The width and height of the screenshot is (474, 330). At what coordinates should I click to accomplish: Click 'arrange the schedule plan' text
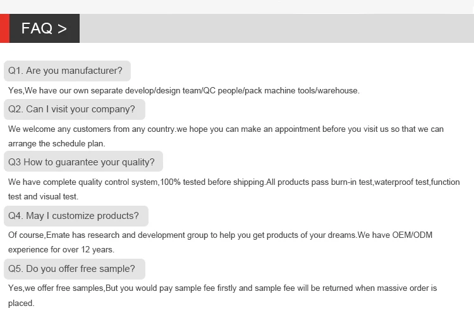(57, 143)
